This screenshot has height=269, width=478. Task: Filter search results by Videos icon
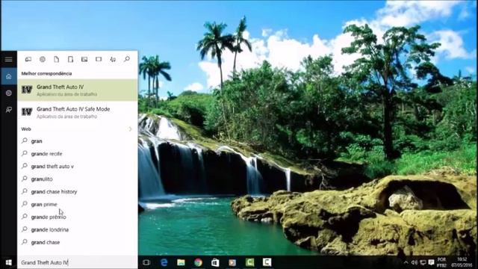[x=99, y=59]
